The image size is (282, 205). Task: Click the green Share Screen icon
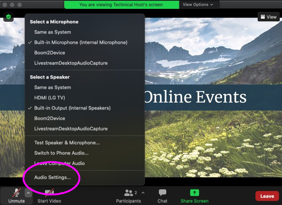point(194,193)
